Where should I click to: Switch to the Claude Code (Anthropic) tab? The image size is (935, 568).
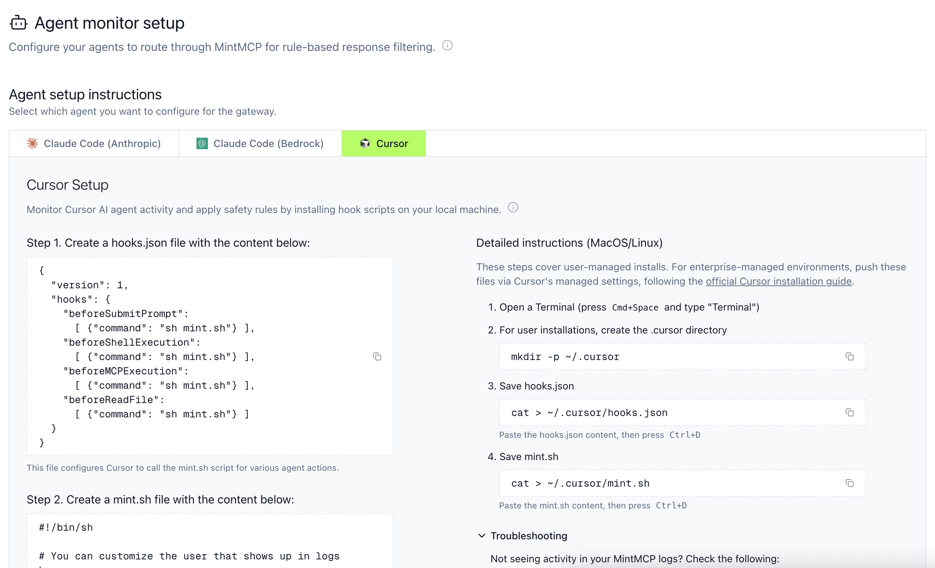pyautogui.click(x=93, y=143)
